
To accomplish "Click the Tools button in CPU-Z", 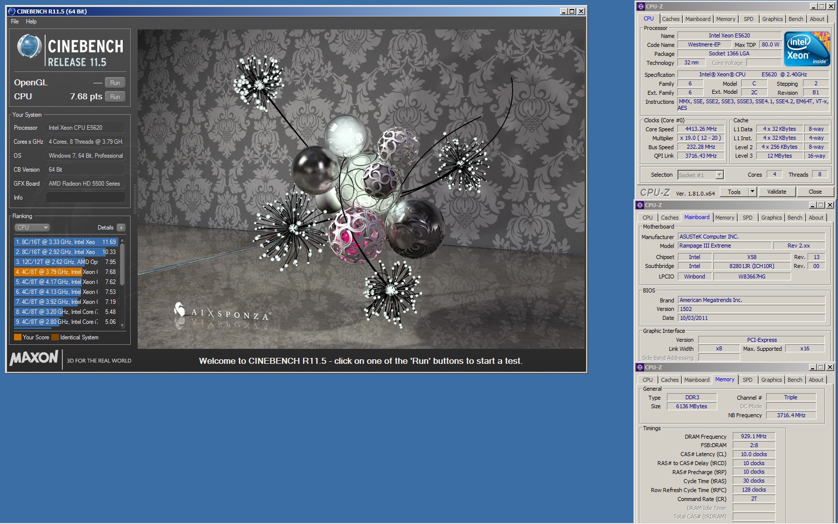I will click(x=734, y=192).
